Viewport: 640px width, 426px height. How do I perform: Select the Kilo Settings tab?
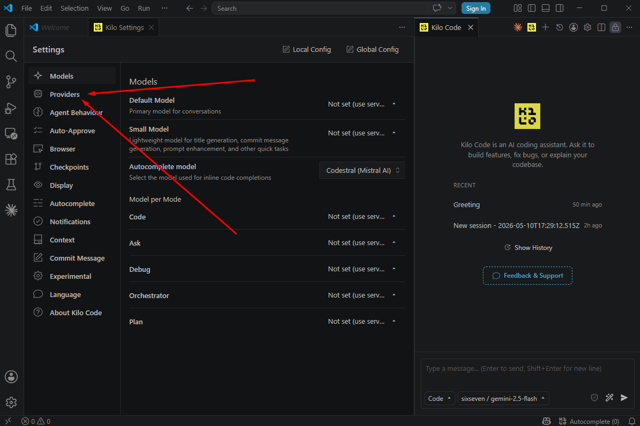coord(124,27)
